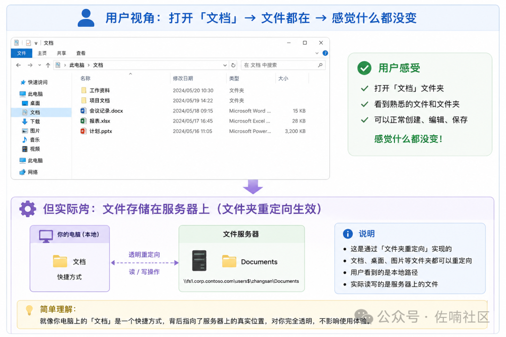Screen dimensions: 506x337
Task: Refresh the 文档 folder view
Action: [x=233, y=65]
